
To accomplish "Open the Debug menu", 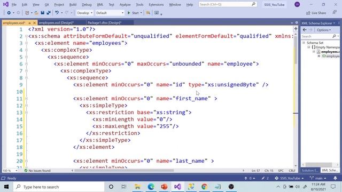I will coord(87,5).
